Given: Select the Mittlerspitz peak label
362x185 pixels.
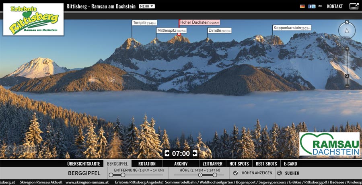Looking at the screenshot, I should pos(171,30).
